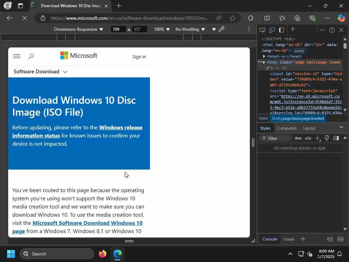Screen dimensions: 349x262
Task: Open the Microsoft site hamburger menu
Action: click(x=17, y=56)
